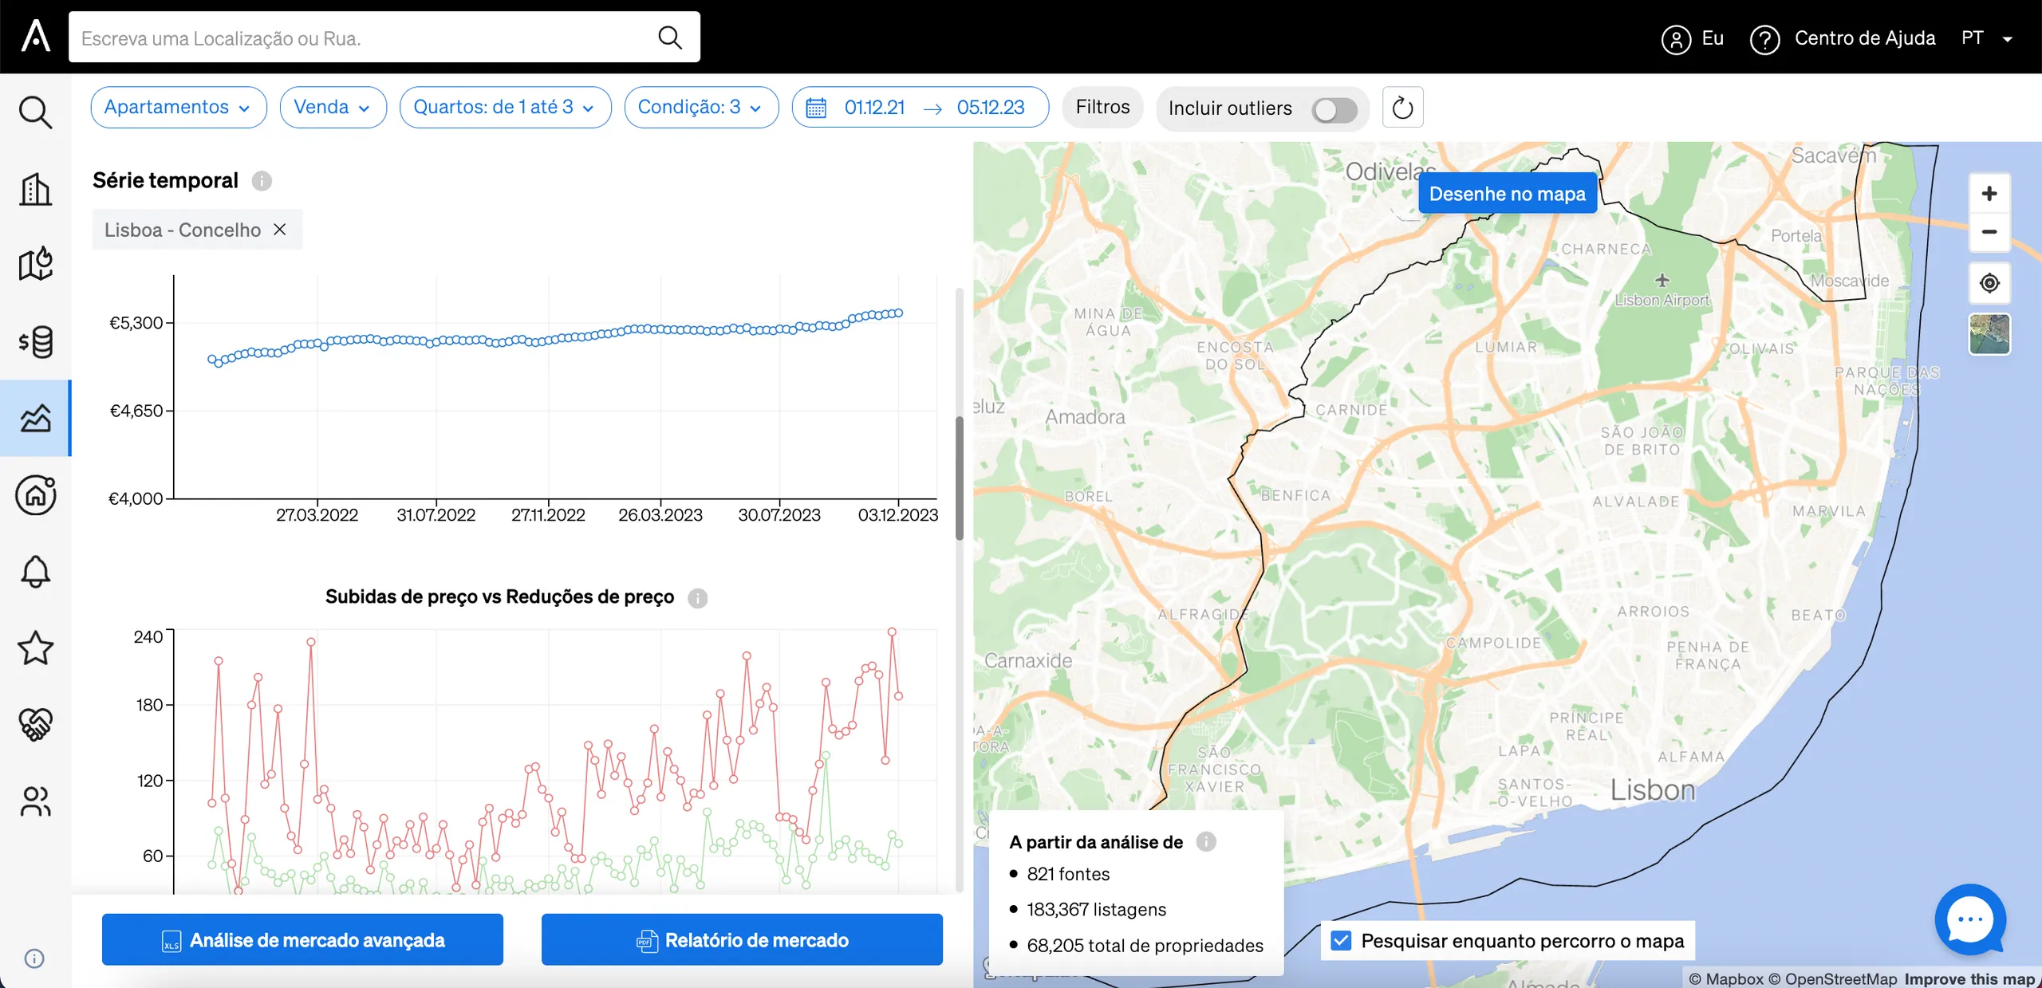
Task: Uncheck Pesquisar enquanto percorro o mapa
Action: pyautogui.click(x=1342, y=941)
